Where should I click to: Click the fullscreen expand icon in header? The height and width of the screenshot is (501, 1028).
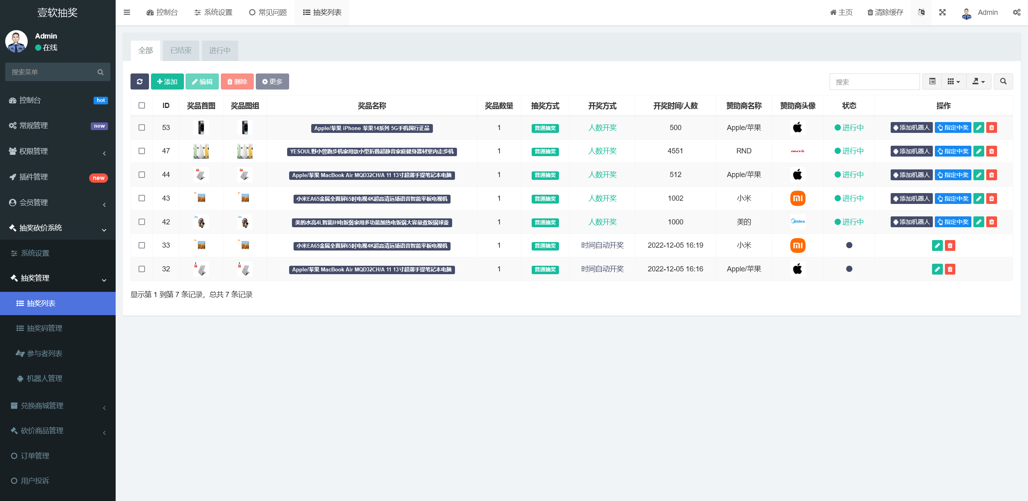pyautogui.click(x=942, y=12)
